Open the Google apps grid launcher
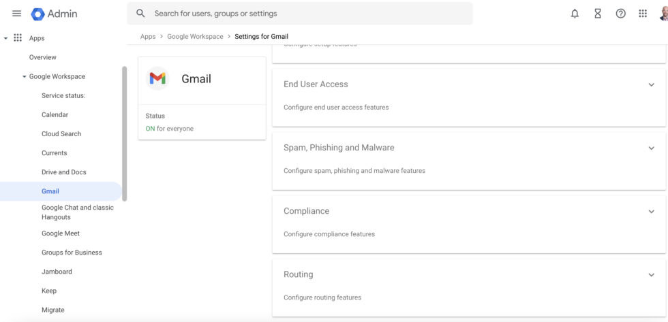668x322 pixels. point(643,14)
